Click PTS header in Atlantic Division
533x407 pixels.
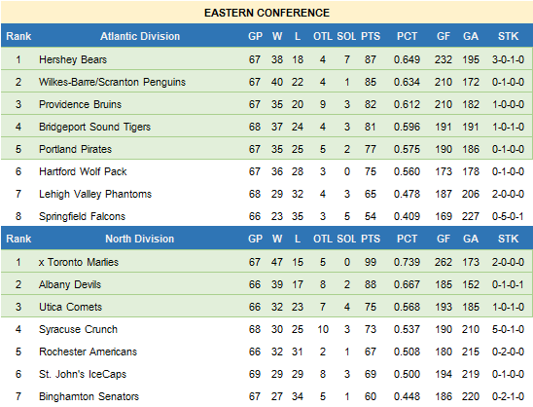371,36
